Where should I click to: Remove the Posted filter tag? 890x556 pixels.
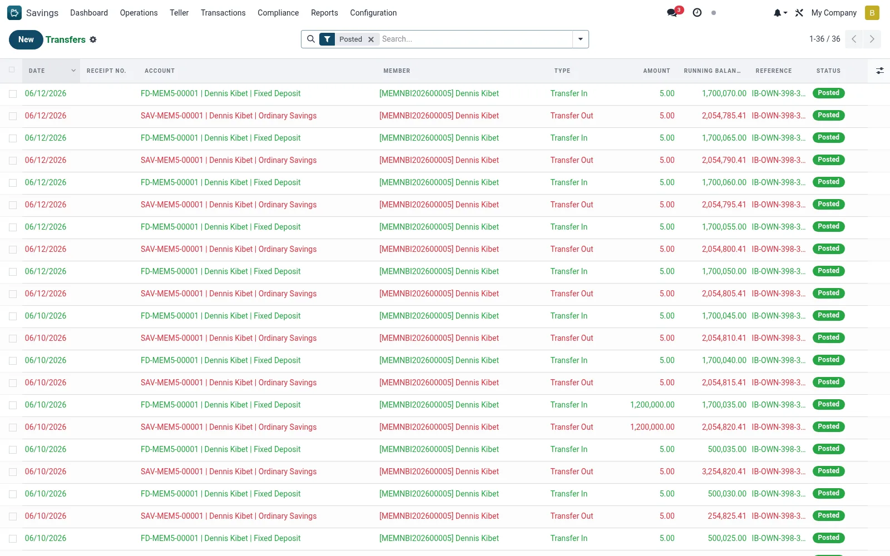[x=371, y=39]
